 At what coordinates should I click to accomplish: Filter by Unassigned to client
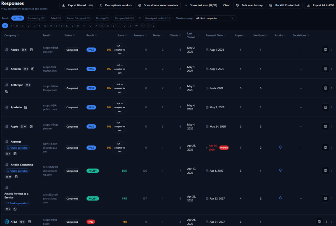[157, 18]
